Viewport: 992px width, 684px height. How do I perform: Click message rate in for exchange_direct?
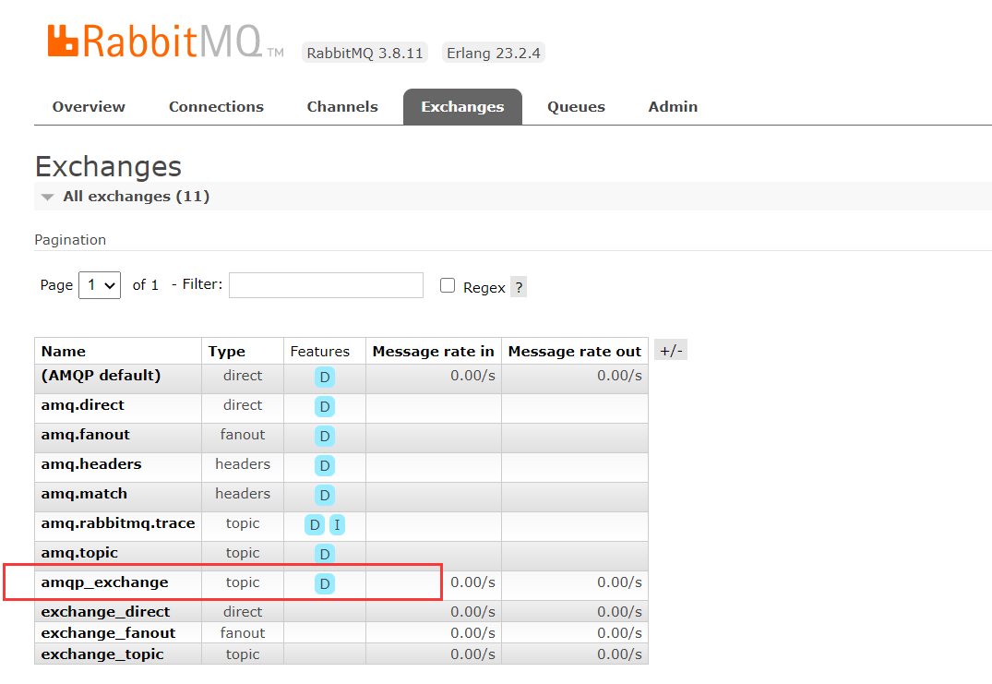coord(472,612)
